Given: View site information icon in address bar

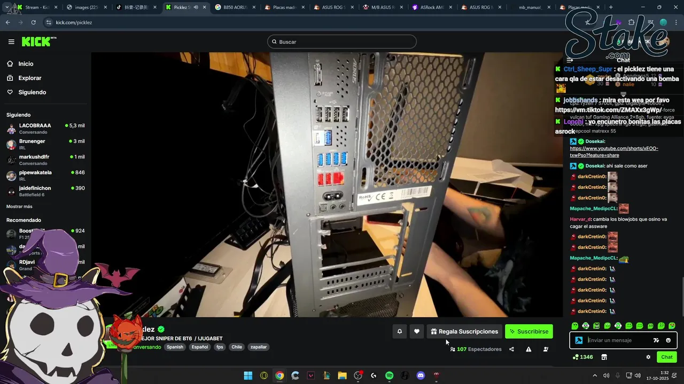Looking at the screenshot, I should pyautogui.click(x=49, y=22).
